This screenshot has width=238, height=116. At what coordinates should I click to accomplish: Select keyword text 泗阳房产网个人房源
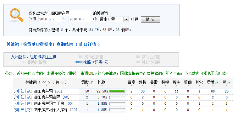[51, 110]
